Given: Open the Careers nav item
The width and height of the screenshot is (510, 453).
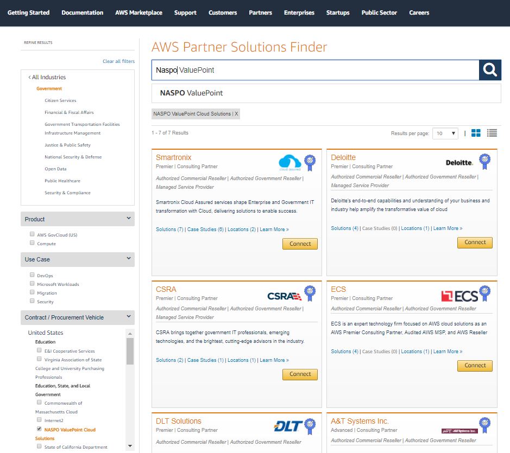Looking at the screenshot, I should [x=419, y=12].
